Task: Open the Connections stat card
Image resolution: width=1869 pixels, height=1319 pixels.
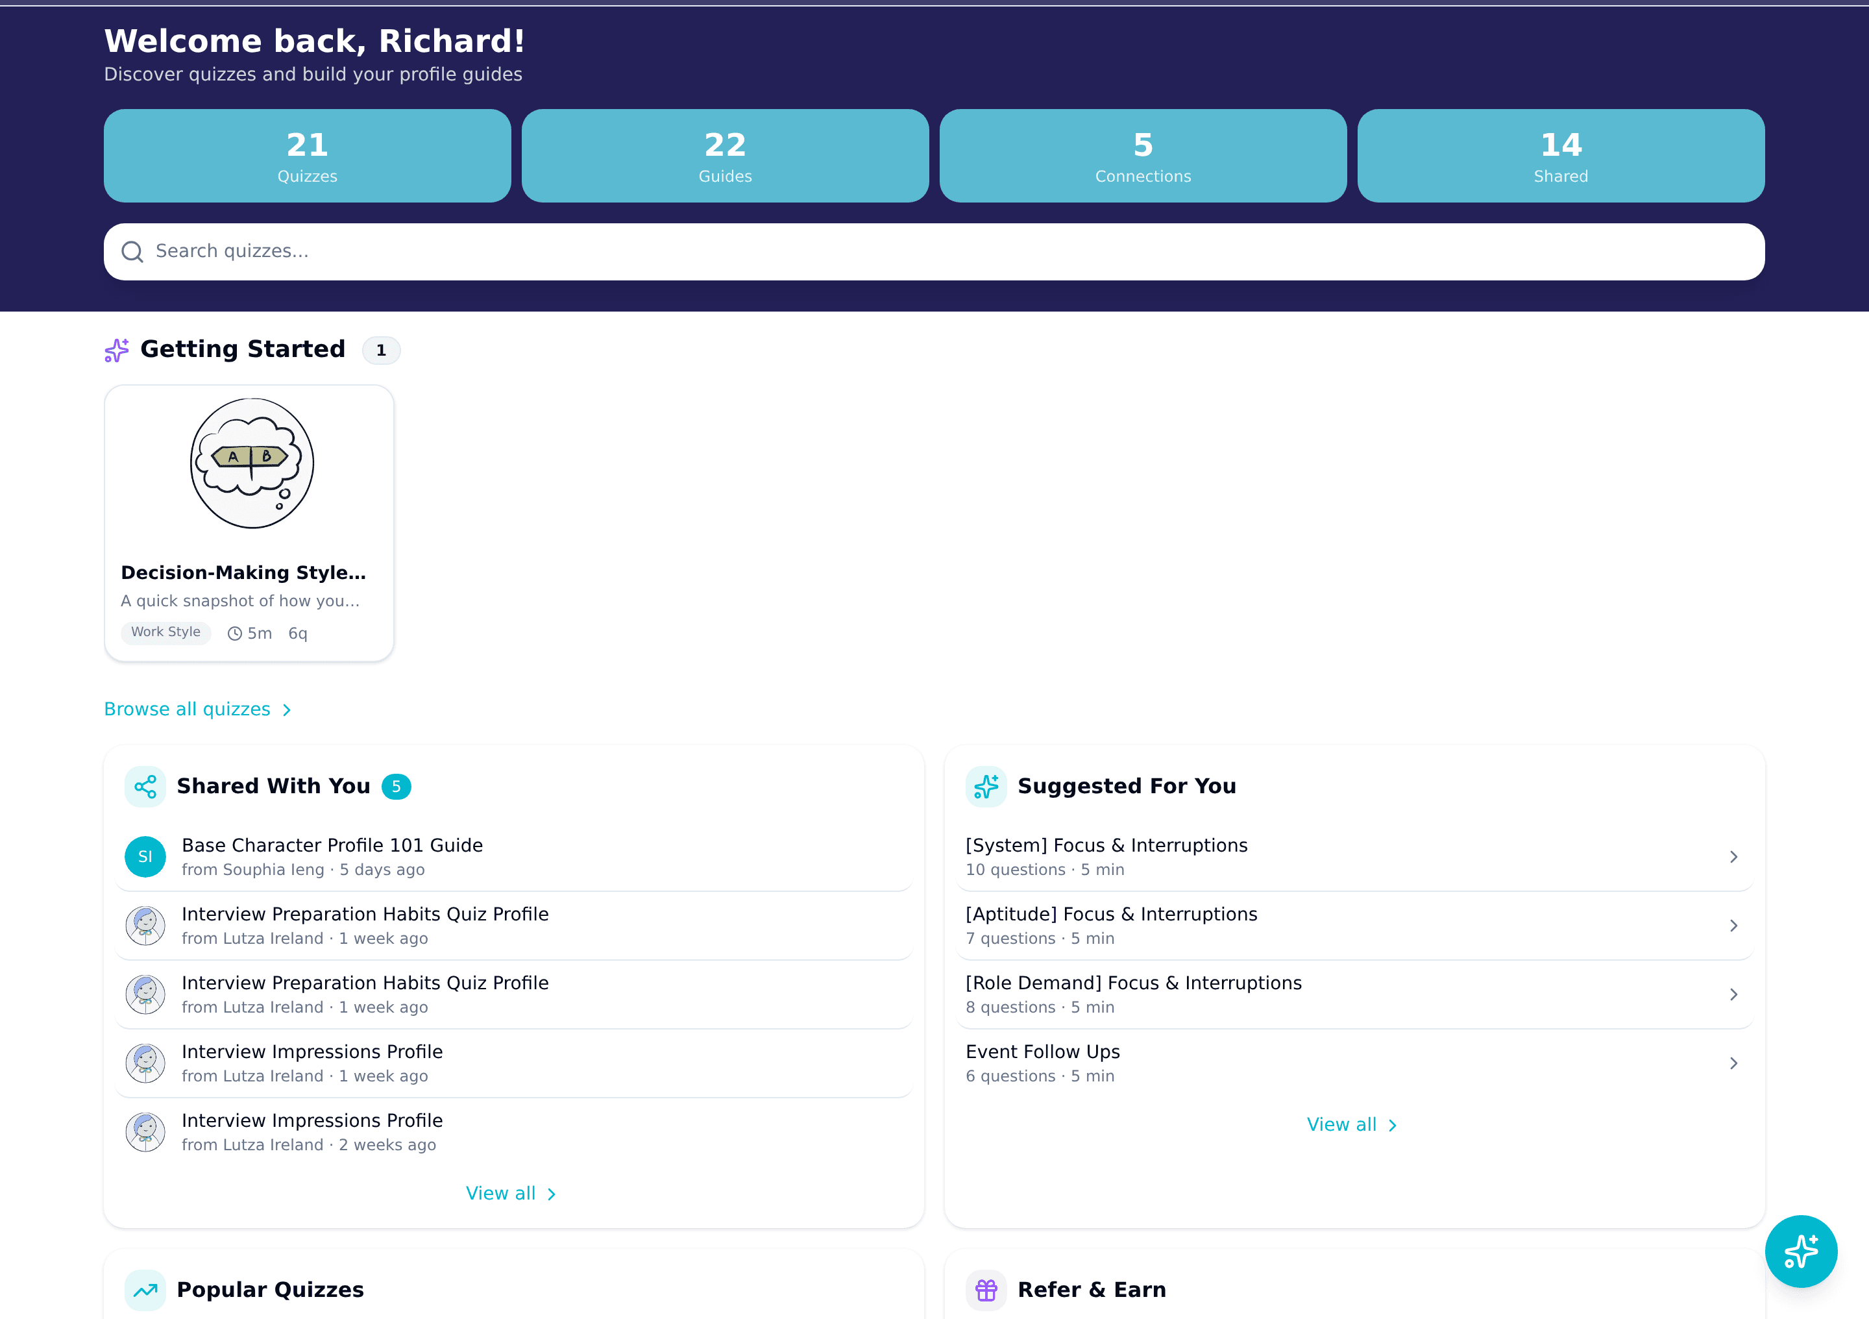Action: (x=1142, y=156)
